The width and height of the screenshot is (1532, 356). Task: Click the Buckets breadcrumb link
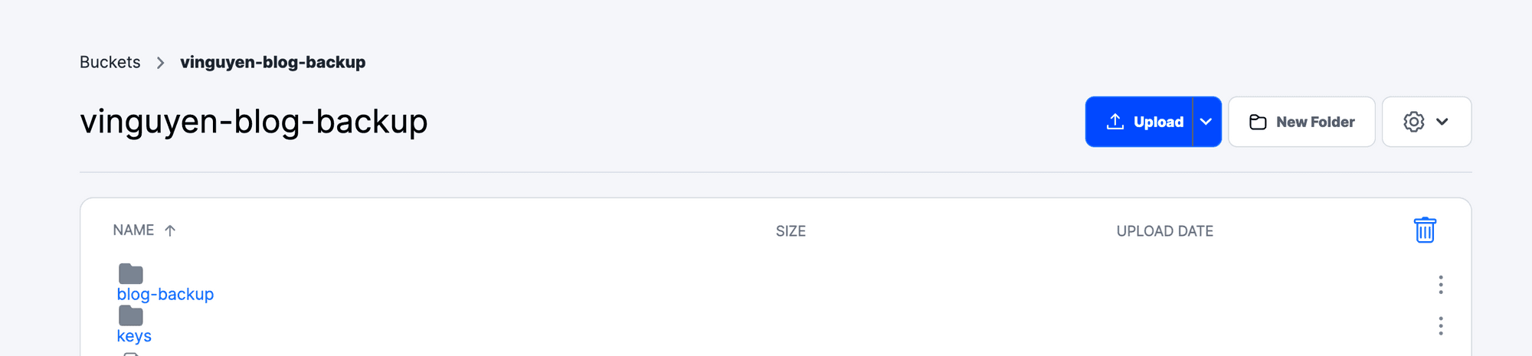click(110, 62)
